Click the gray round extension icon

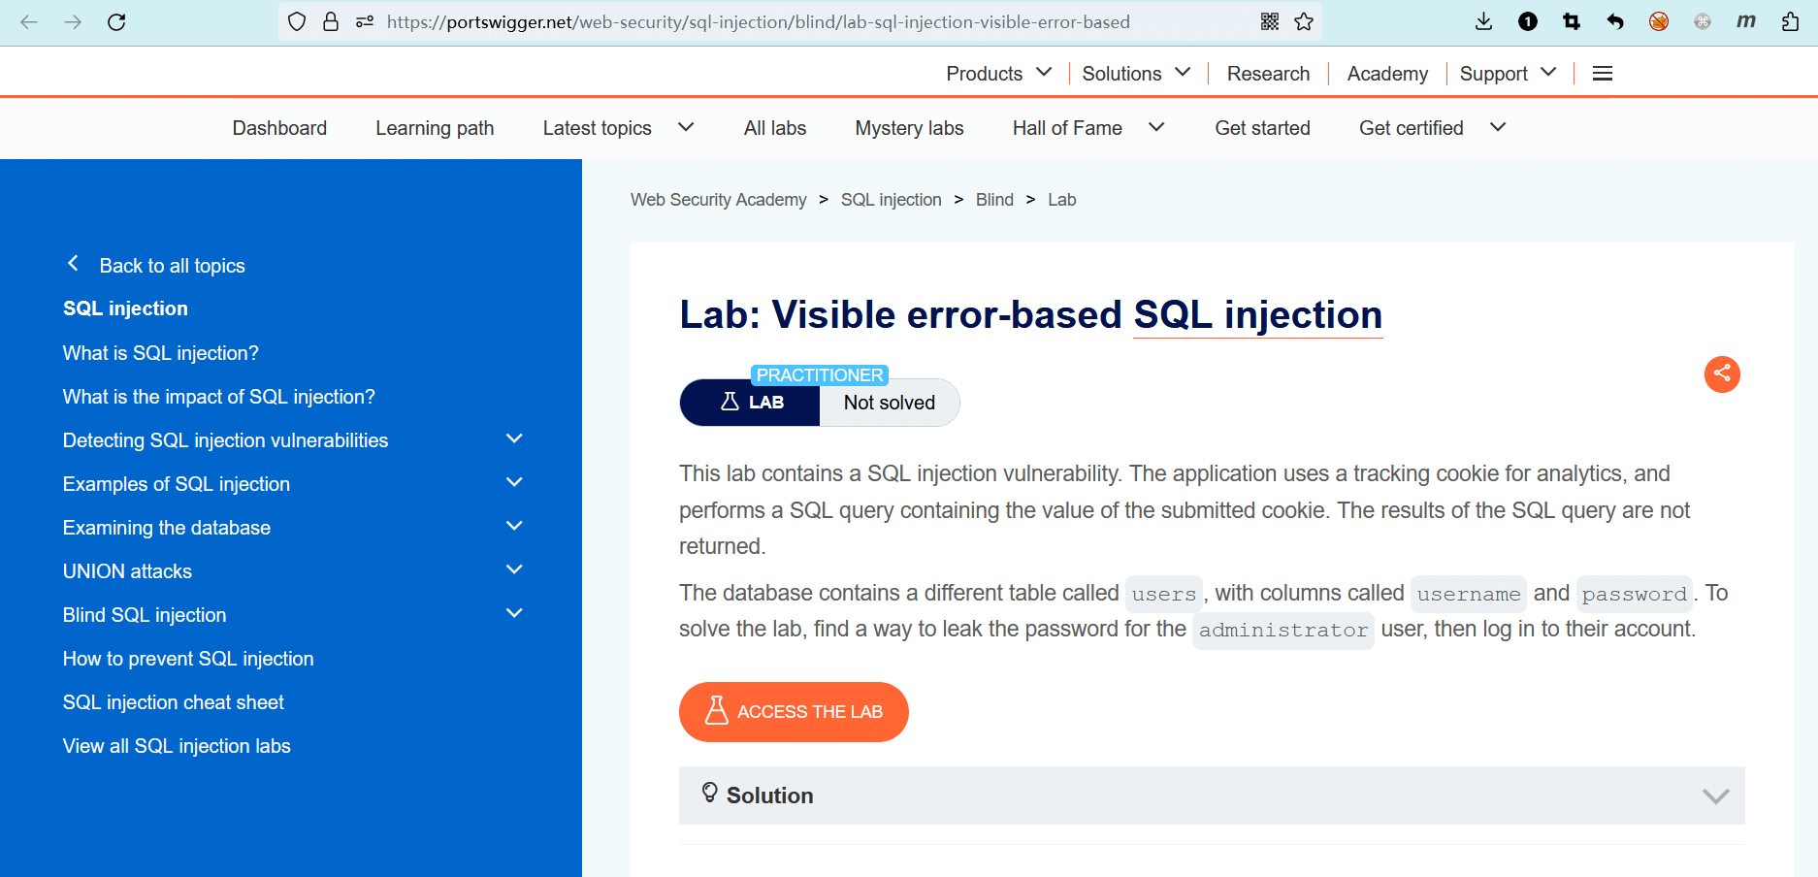(1703, 21)
